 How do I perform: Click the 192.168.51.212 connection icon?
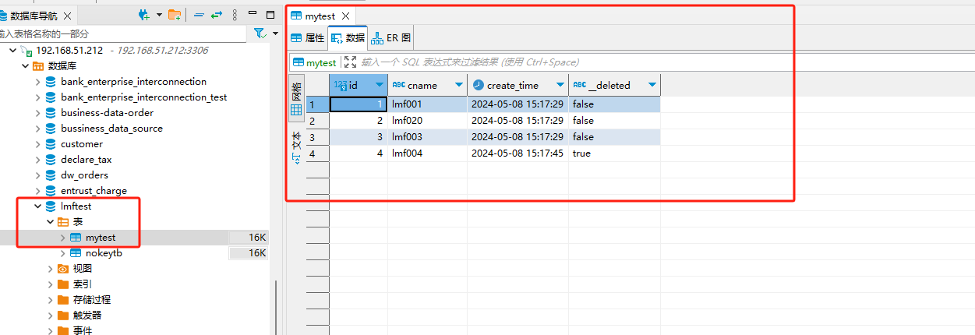[x=26, y=50]
